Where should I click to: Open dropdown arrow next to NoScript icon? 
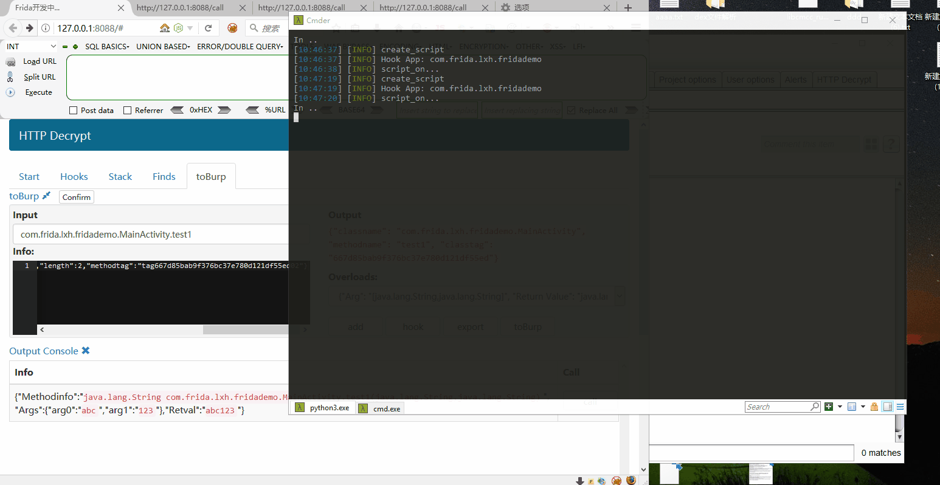(x=190, y=28)
